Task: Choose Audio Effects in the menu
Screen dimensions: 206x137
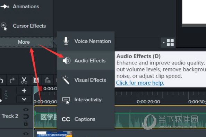Action: tap(86, 61)
